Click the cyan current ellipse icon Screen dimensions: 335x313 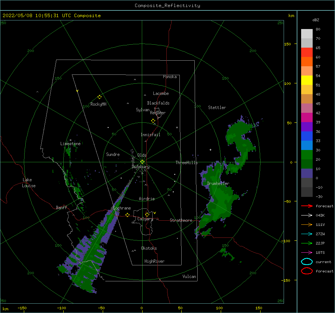(307, 262)
